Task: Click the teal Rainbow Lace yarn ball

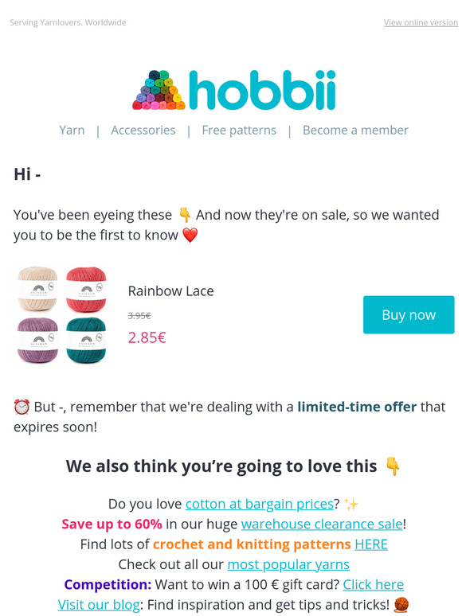Action: [86, 340]
